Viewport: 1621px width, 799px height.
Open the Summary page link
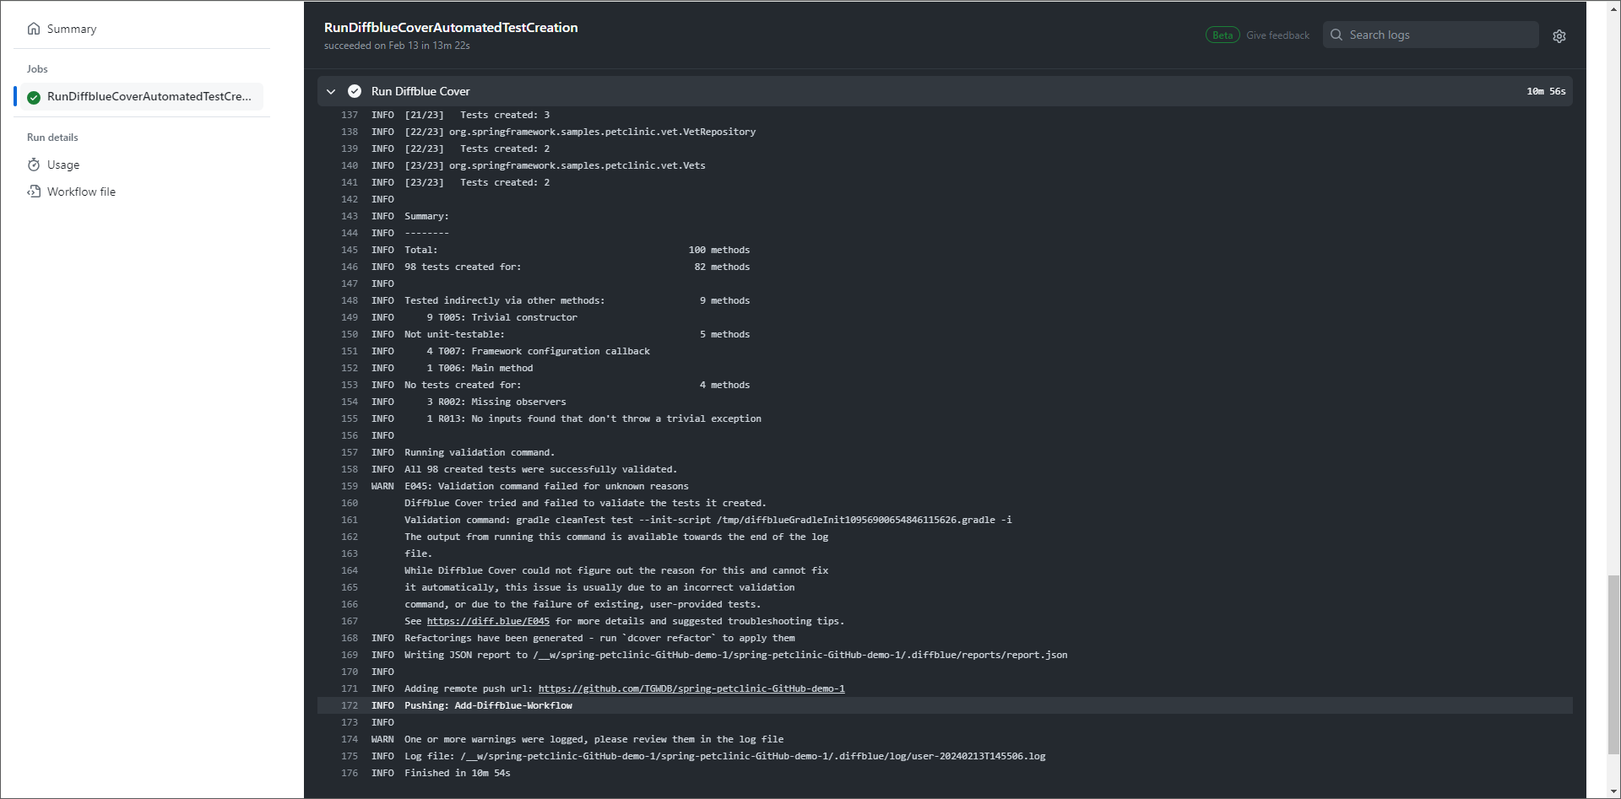[72, 29]
